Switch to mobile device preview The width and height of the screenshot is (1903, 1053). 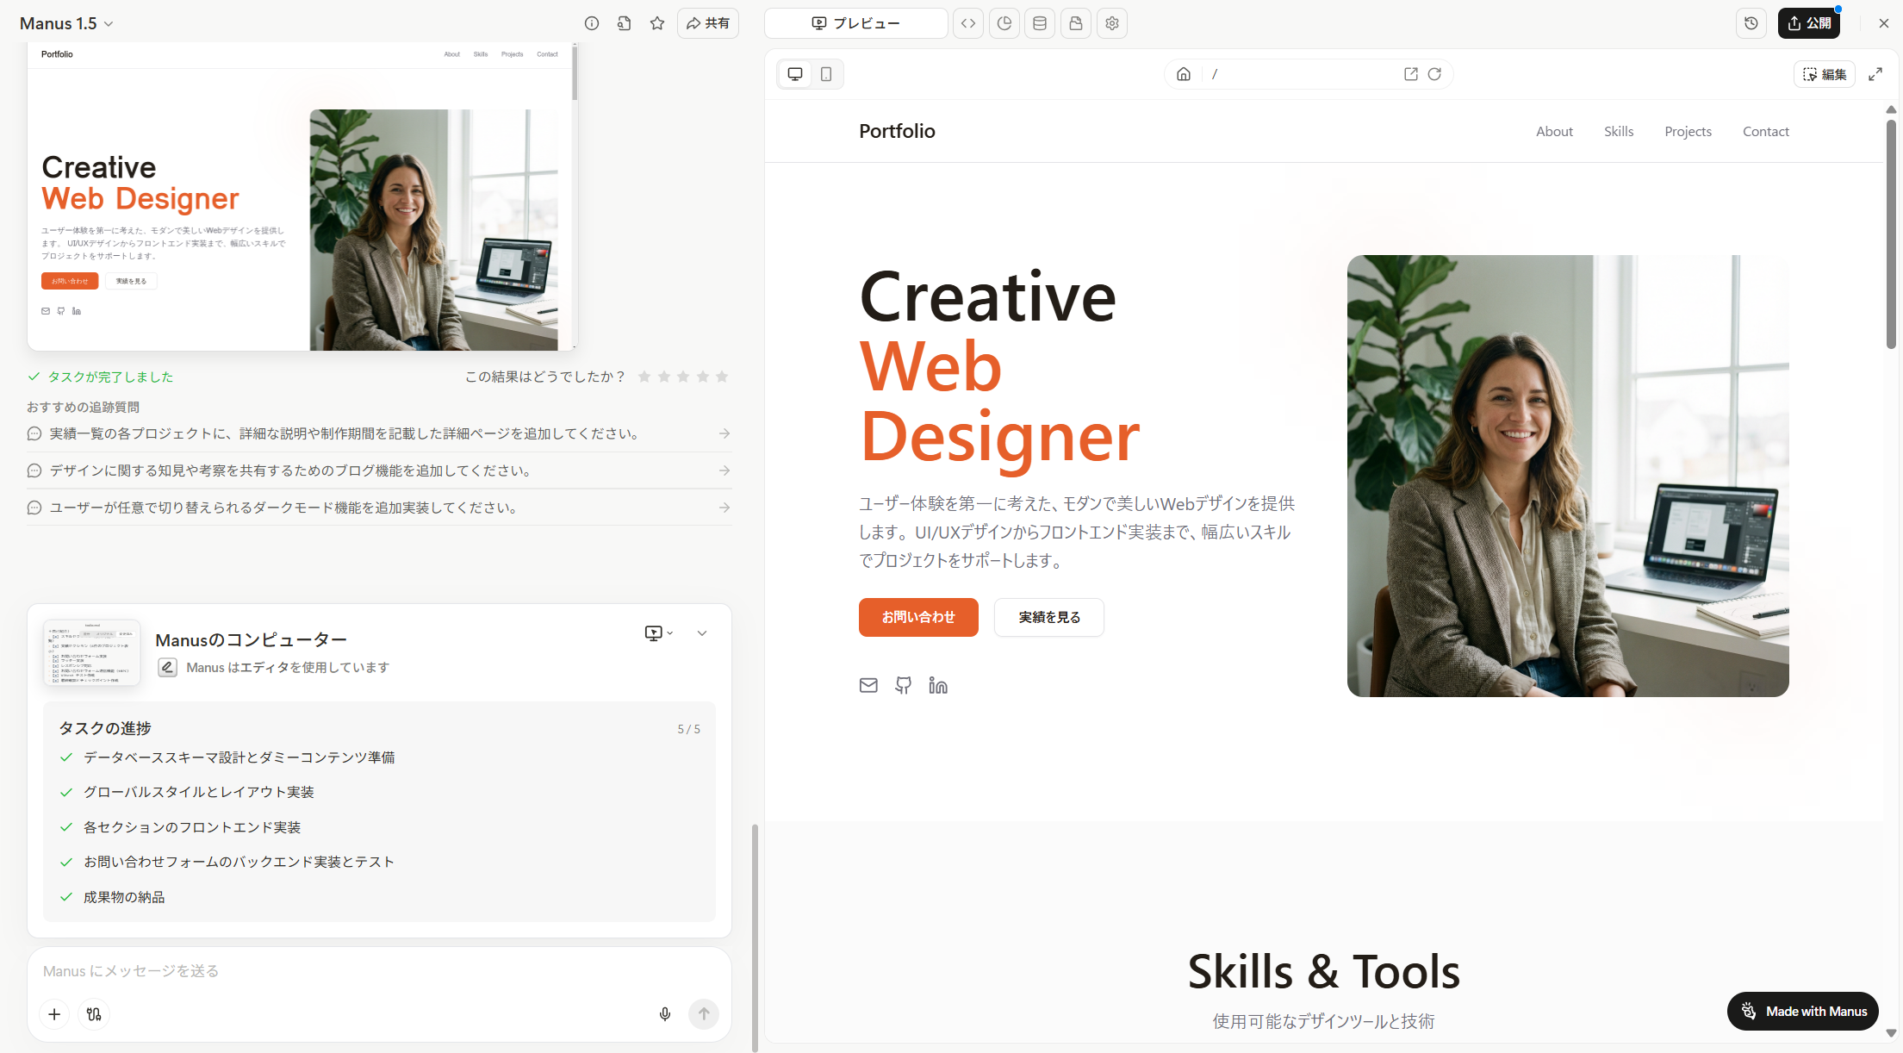pos(826,74)
